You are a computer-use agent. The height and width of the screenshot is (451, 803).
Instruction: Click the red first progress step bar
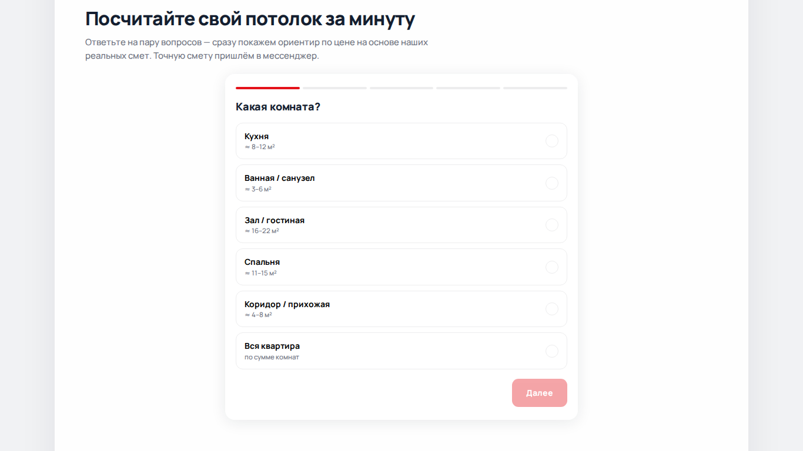267,88
